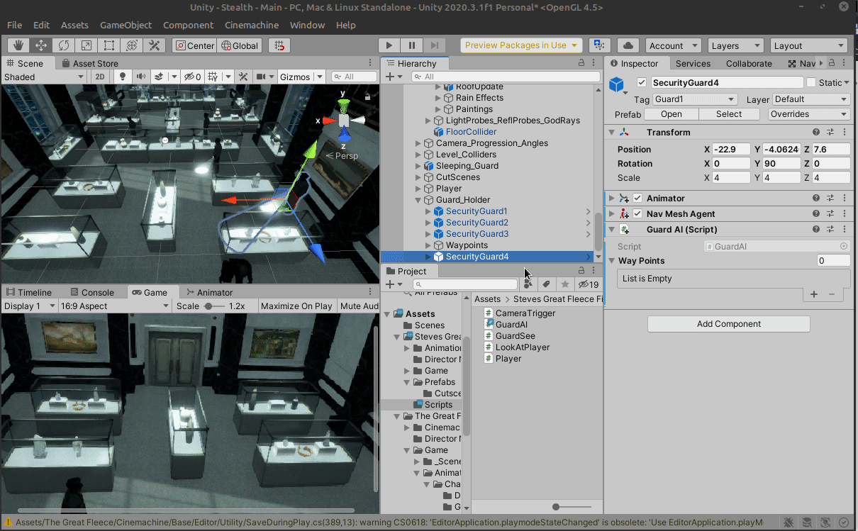Open the Tag dropdown showing Guard1

click(x=695, y=99)
